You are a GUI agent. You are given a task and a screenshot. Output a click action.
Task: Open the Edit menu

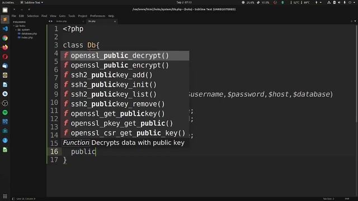pos(21,16)
